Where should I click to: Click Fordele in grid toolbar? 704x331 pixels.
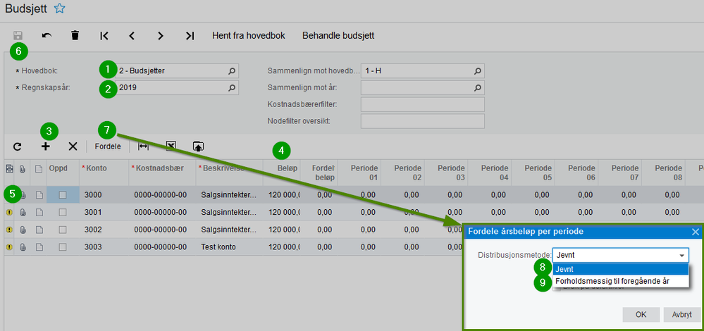click(108, 146)
